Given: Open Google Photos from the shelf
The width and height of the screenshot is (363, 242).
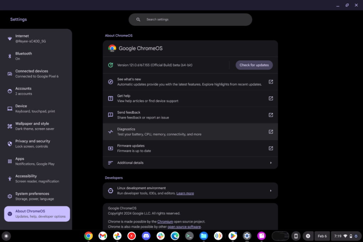Looking at the screenshot, I should pos(117,236).
